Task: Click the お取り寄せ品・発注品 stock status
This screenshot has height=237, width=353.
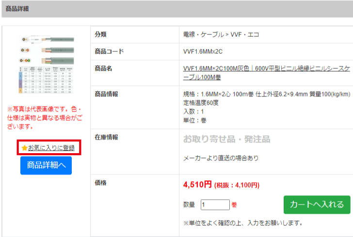Action: click(x=226, y=140)
